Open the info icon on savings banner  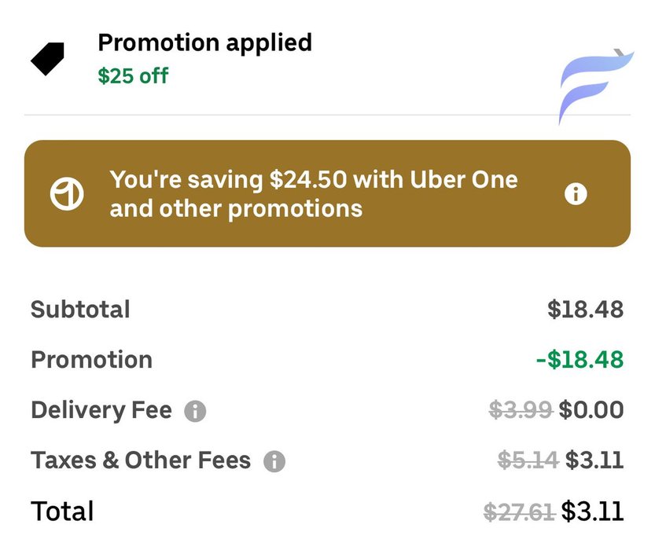point(576,194)
